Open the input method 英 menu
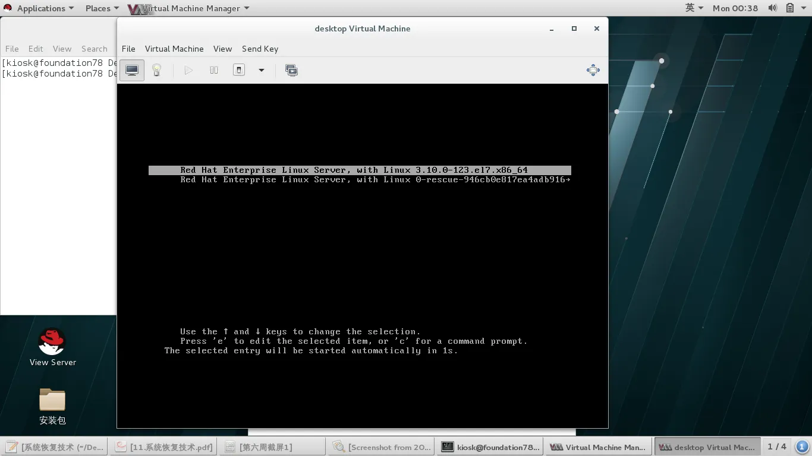This screenshot has width=812, height=456. [x=694, y=8]
